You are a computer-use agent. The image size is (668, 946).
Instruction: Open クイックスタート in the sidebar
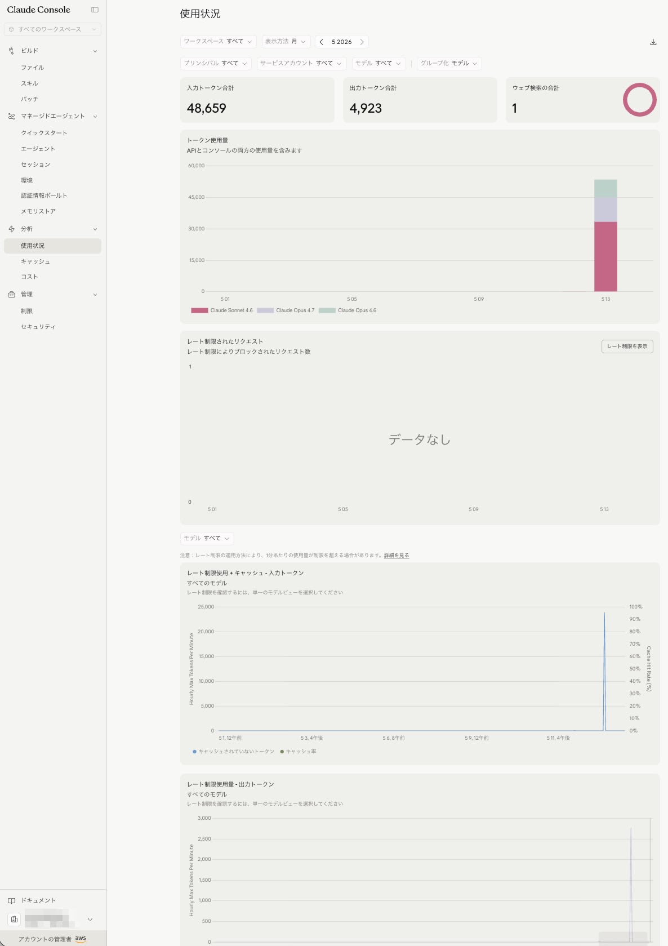53,133
